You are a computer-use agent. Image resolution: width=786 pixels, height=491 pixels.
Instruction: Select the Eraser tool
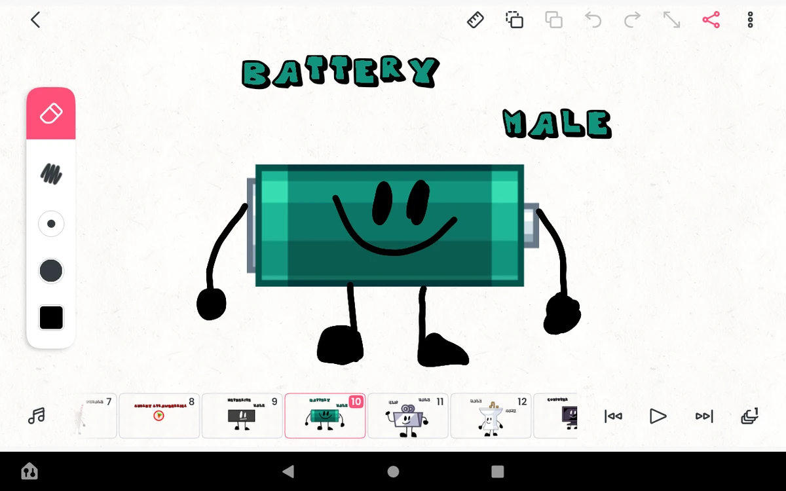(51, 113)
